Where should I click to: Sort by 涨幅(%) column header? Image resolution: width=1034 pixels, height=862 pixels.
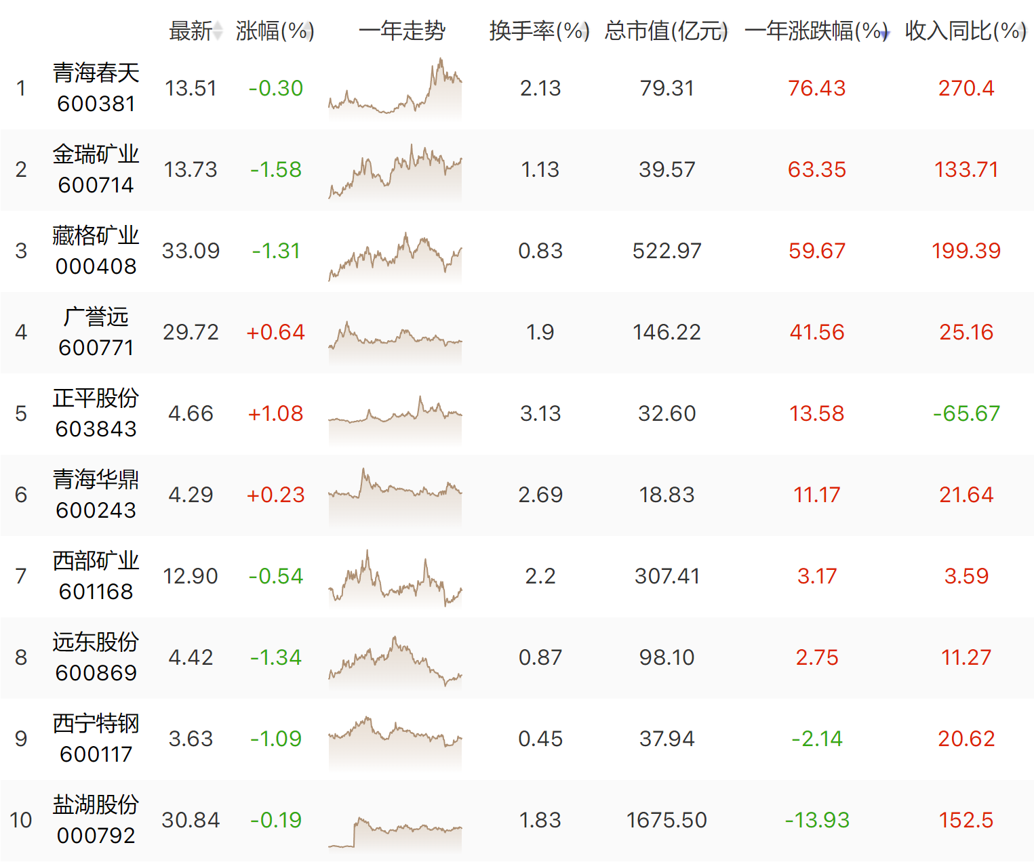point(275,31)
